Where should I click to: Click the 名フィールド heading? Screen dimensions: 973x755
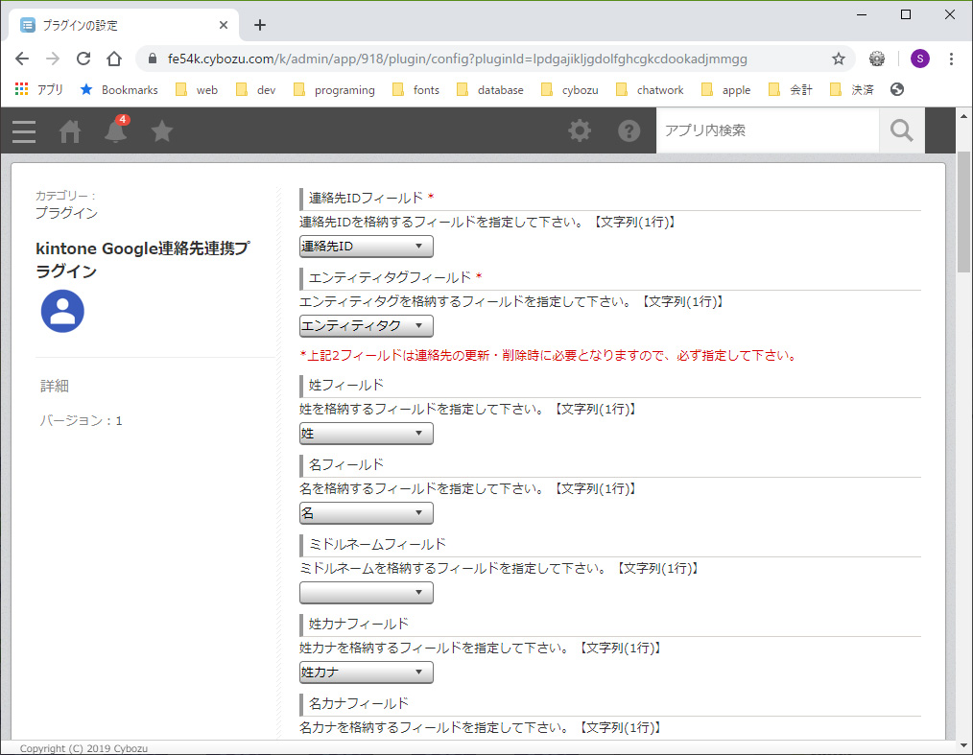click(x=346, y=464)
